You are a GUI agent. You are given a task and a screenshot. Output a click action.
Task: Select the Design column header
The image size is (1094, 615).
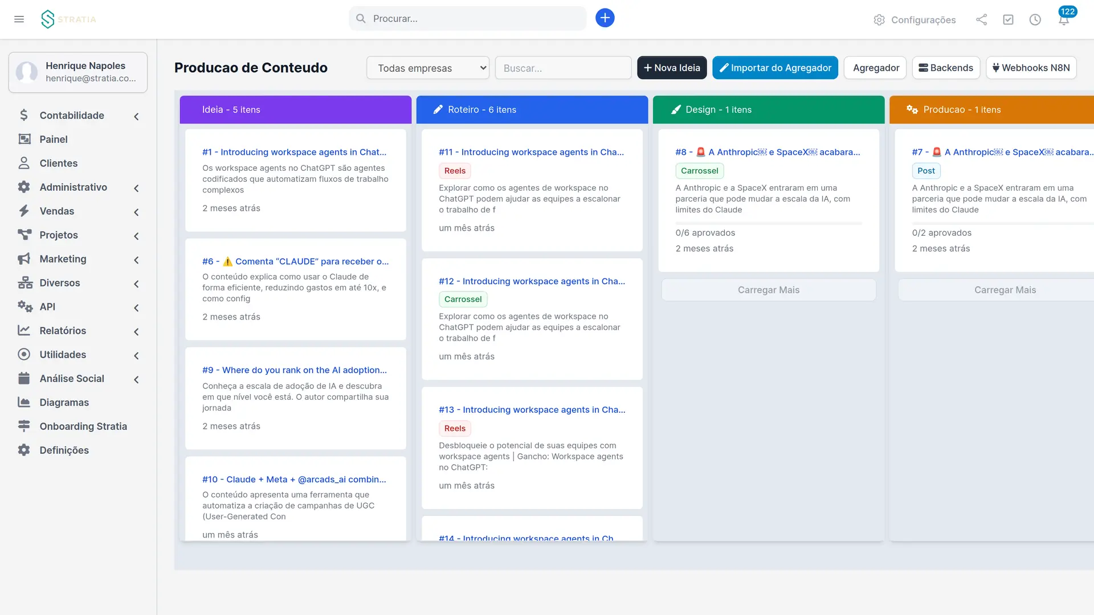click(x=769, y=110)
